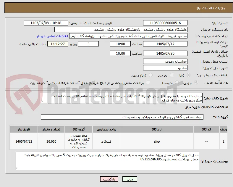This screenshot has width=233, height=187.
Task: Click the price validity time 10:00 field
Action: (120, 53)
